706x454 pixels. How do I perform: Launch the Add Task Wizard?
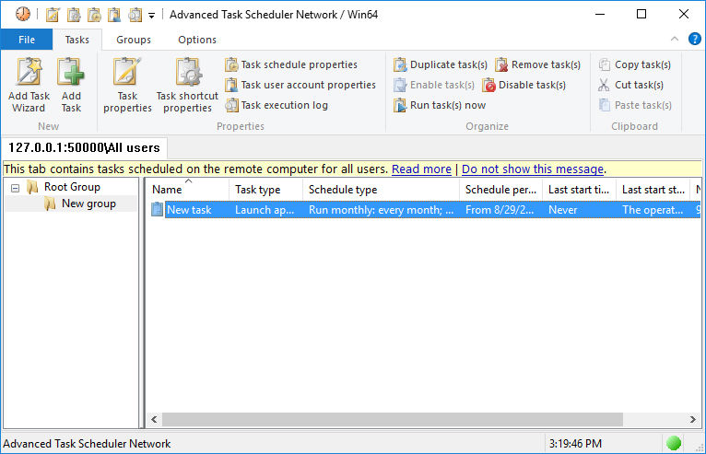[x=29, y=85]
